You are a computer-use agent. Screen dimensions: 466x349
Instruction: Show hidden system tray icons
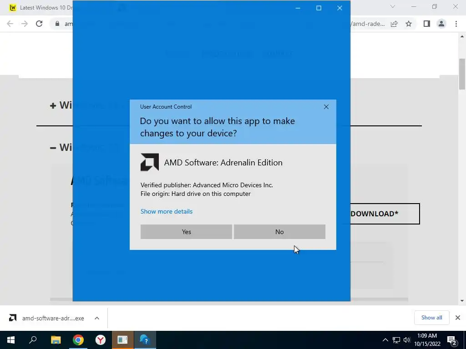(385, 340)
